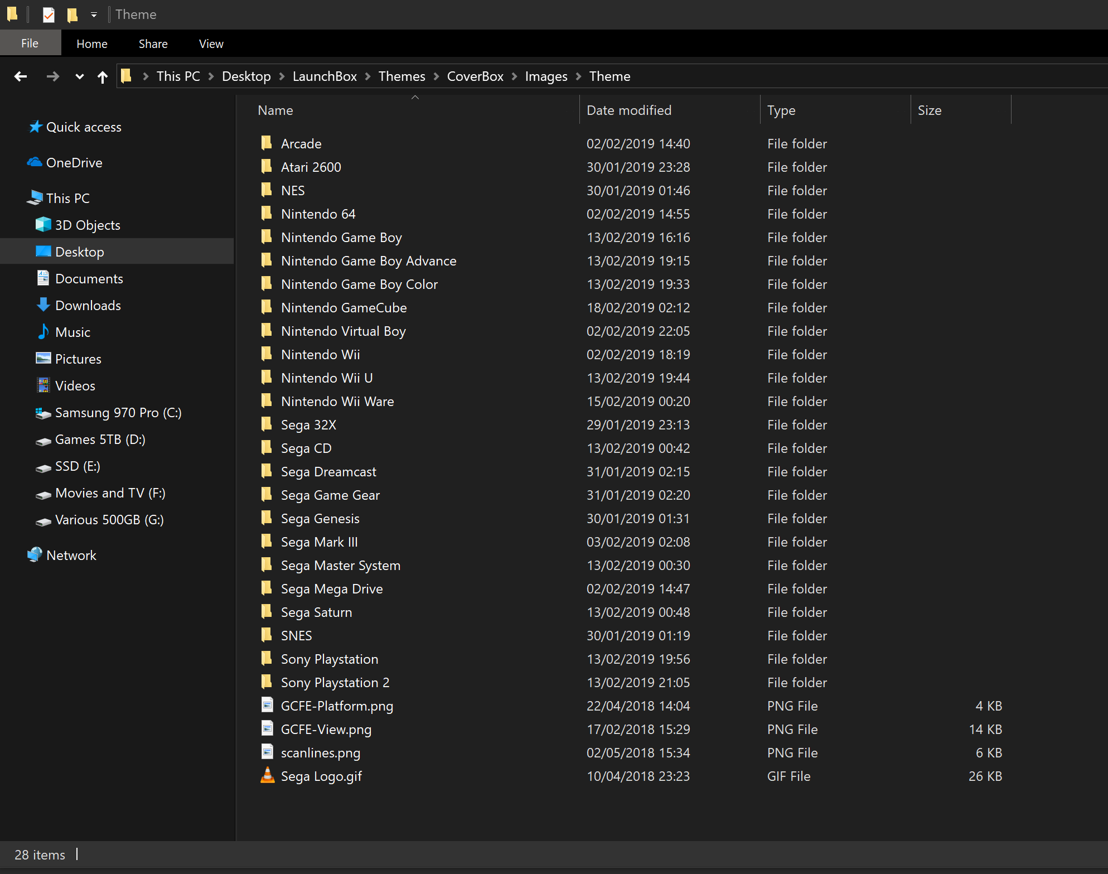Expand the chevron after Desktop breadcrumb
Viewport: 1108px width, 874px height.
(282, 76)
